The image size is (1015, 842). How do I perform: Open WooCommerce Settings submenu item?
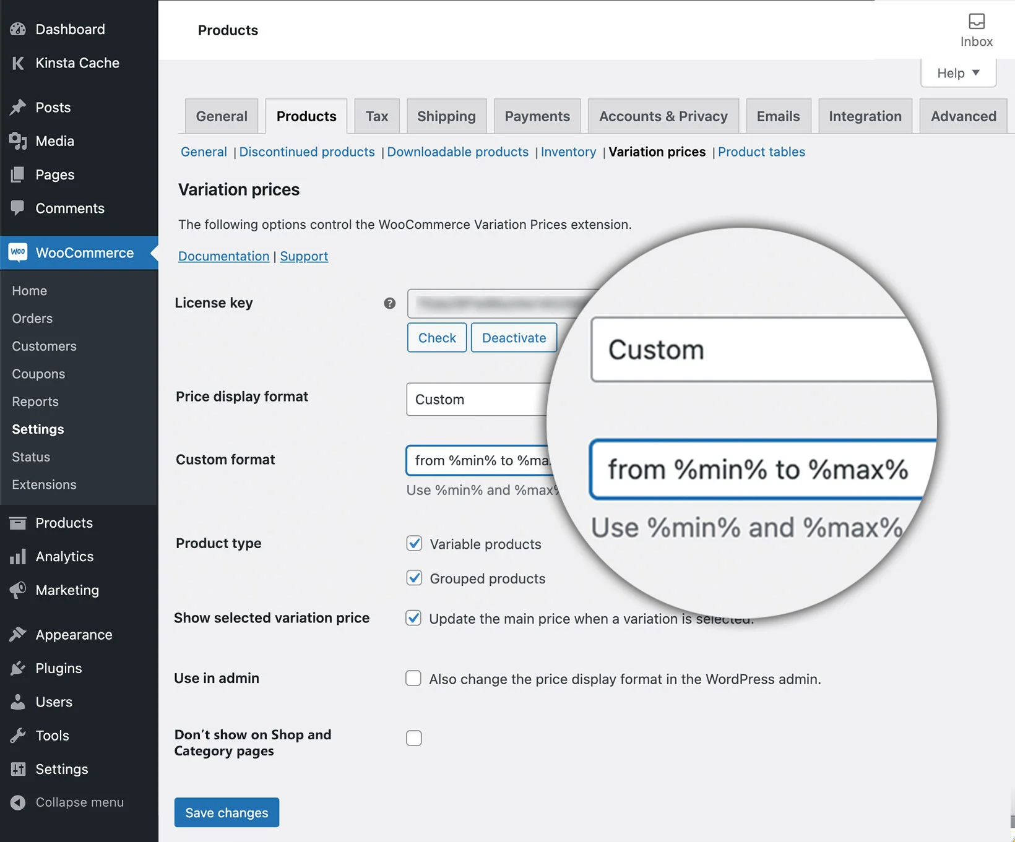tap(38, 429)
